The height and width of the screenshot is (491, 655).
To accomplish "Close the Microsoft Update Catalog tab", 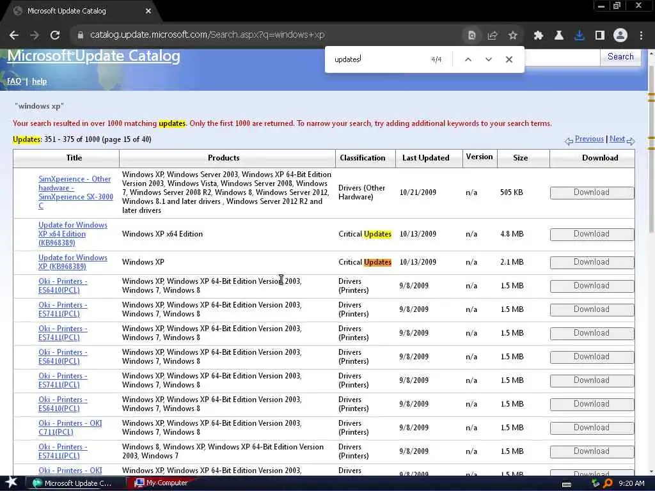I will coord(148,12).
